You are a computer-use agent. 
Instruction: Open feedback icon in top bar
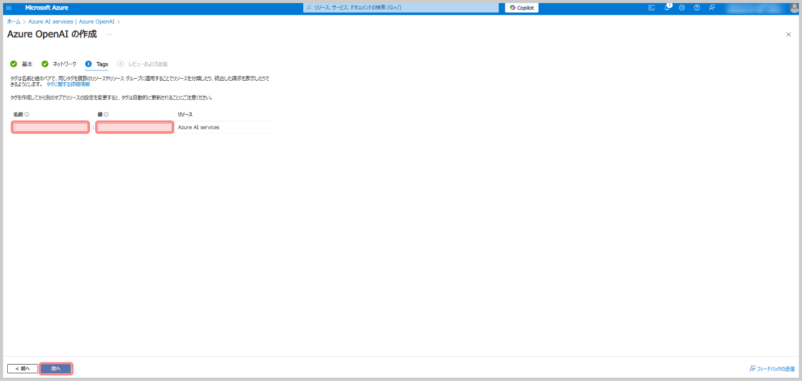tap(712, 8)
